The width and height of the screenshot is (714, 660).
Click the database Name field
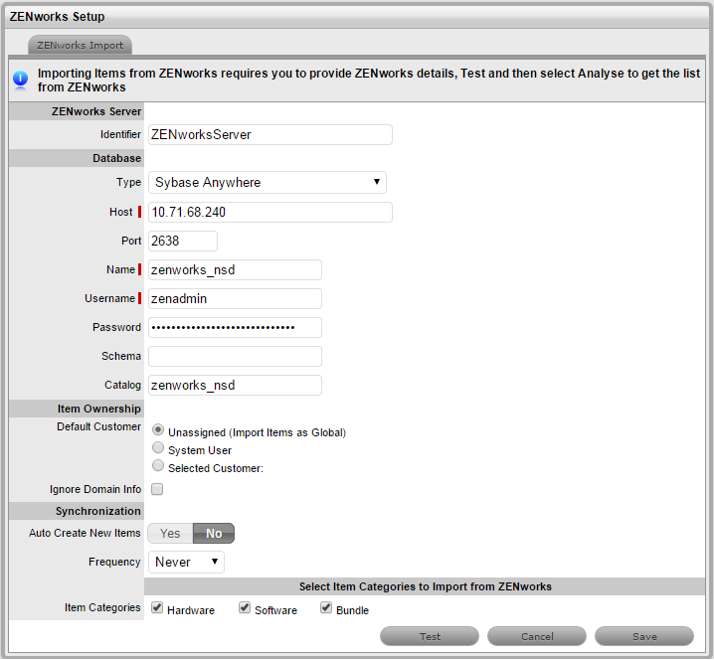(x=235, y=270)
